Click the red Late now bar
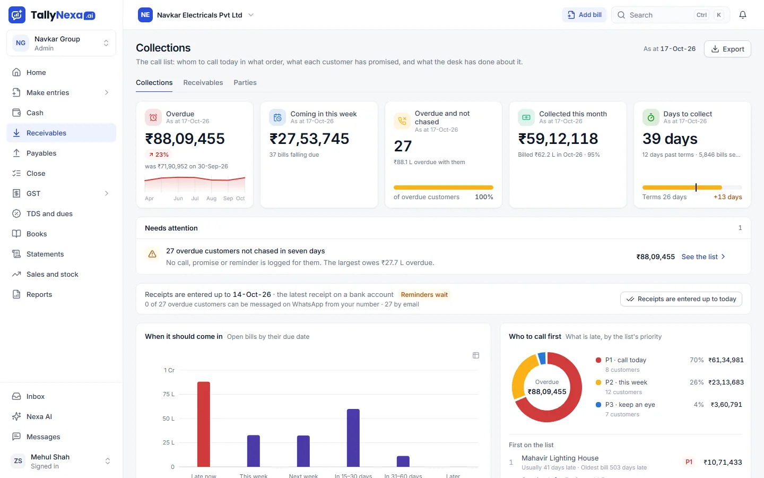The image size is (764, 478). point(204,424)
